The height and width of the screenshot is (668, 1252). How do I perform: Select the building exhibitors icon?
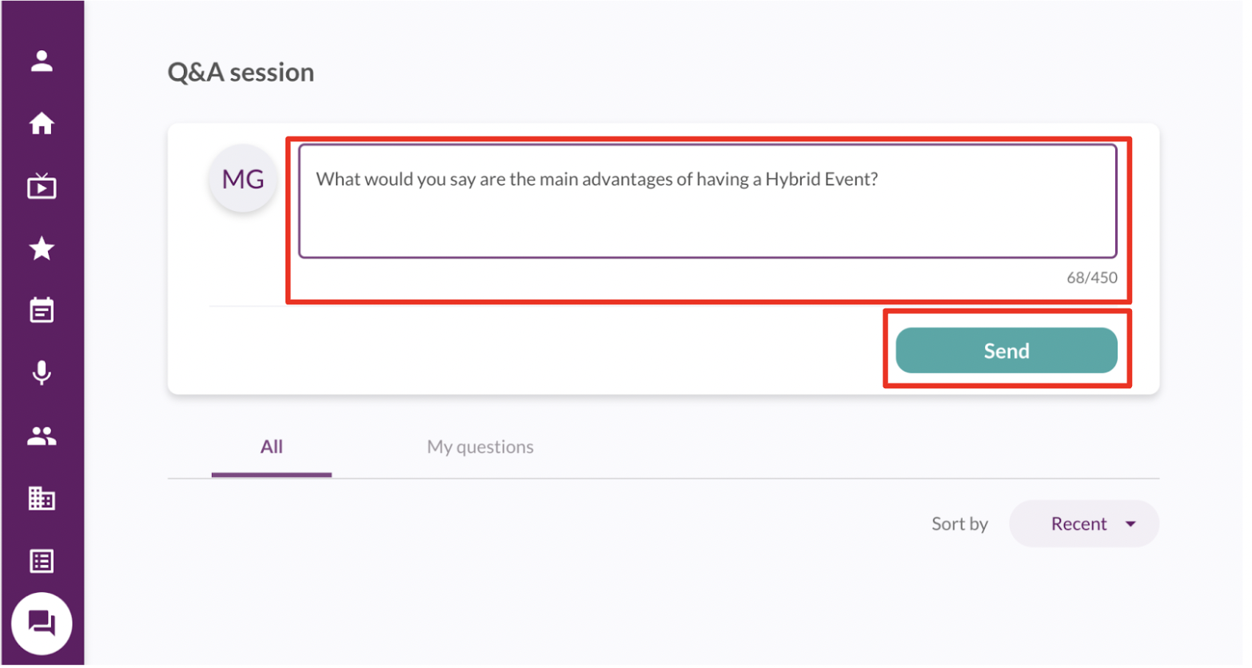(42, 499)
